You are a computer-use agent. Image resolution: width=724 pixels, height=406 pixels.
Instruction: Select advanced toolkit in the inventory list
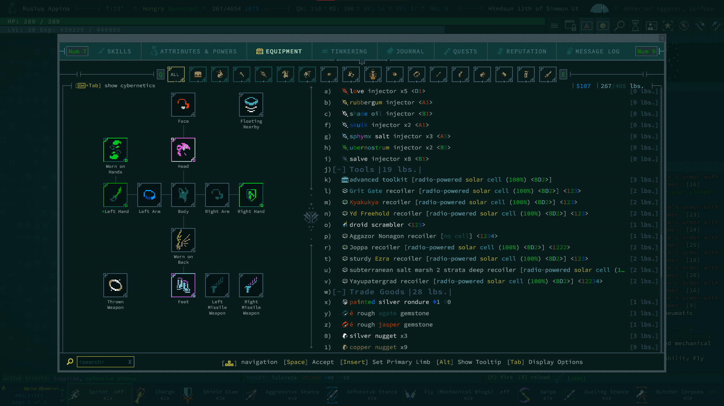point(491,180)
